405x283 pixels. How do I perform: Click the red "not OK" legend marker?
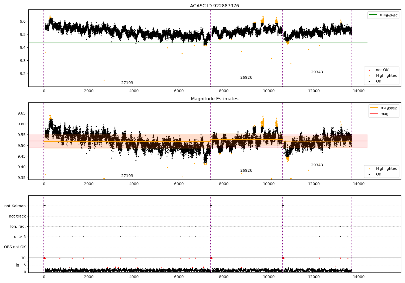coord(369,70)
